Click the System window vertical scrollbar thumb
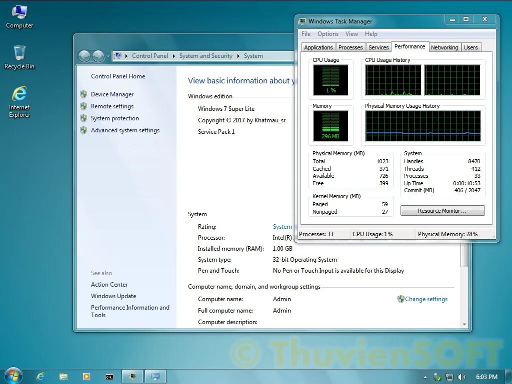This screenshot has height=384, width=512. (464, 256)
